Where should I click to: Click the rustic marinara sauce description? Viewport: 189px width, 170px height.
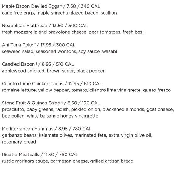67,161
